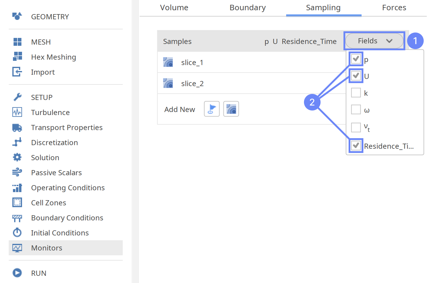The width and height of the screenshot is (427, 283).
Task: Collapse the Fields dropdown
Action: [x=374, y=41]
